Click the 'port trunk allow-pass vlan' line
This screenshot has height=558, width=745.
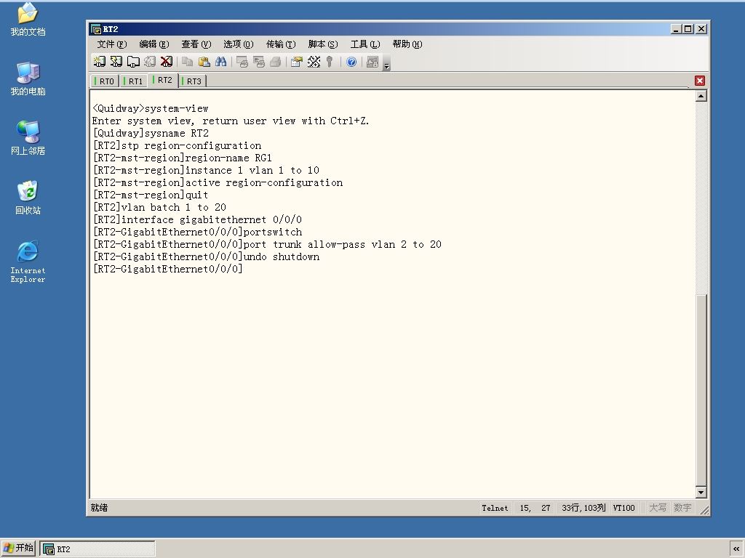click(267, 244)
